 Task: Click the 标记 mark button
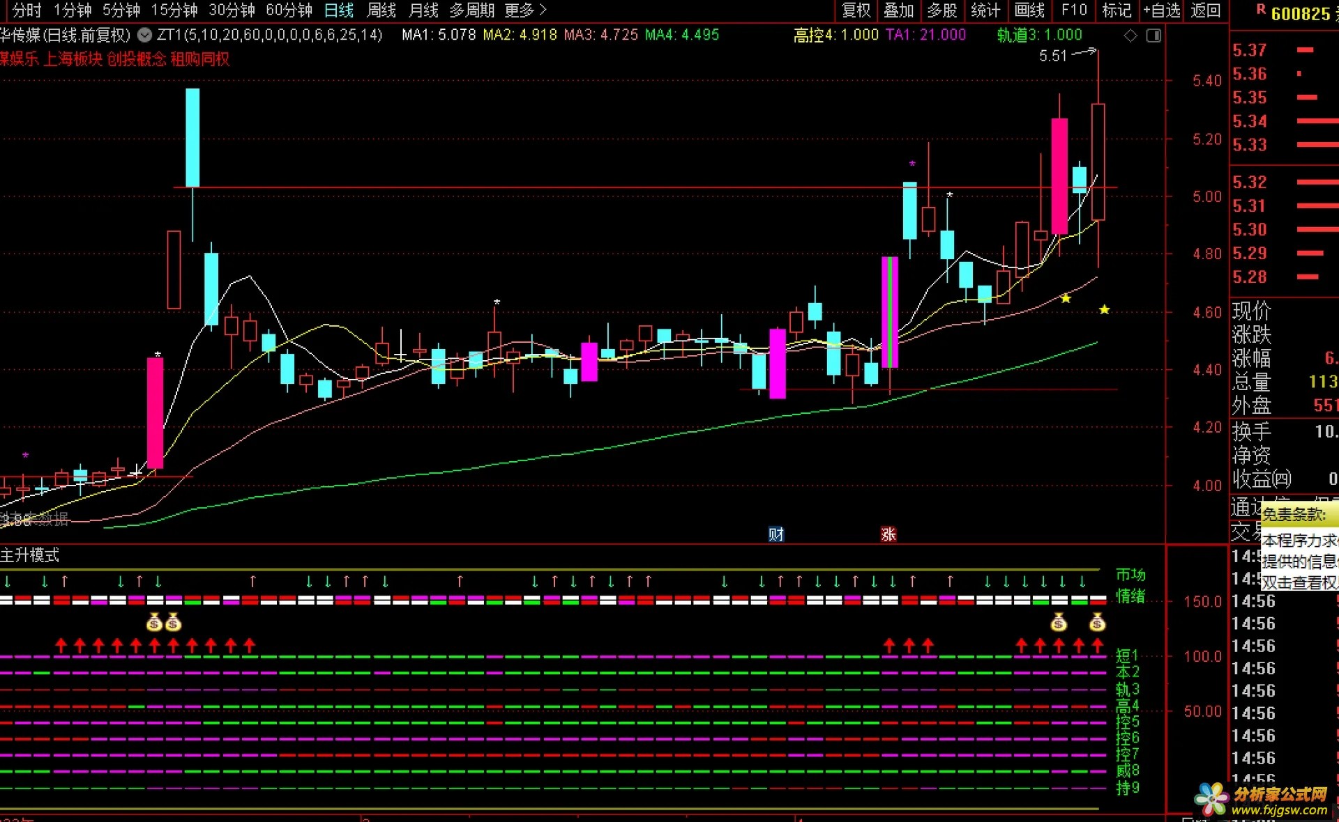(1117, 10)
